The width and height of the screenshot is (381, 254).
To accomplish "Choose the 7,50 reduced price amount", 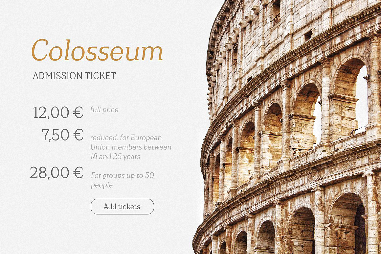I will click(x=56, y=135).
